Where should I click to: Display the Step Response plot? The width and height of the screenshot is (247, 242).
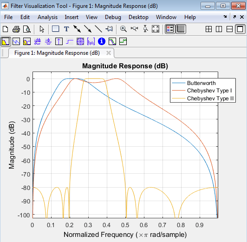[x=70, y=42]
